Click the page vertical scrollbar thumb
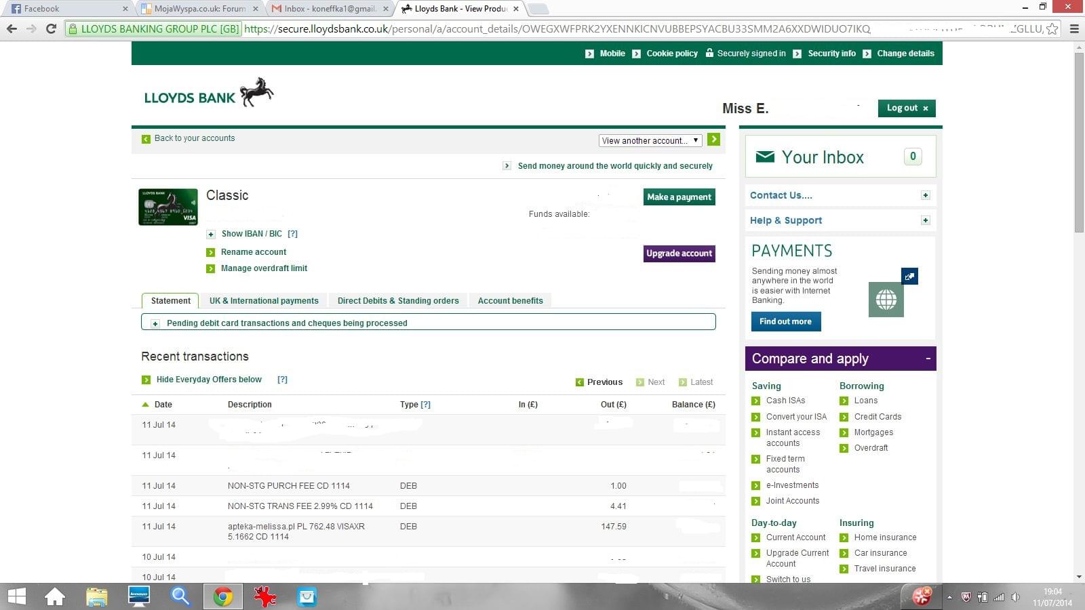This screenshot has height=610, width=1085. 1079,142
